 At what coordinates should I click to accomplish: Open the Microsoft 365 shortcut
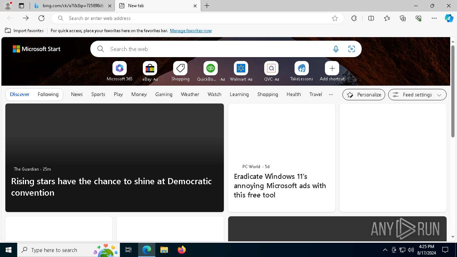[x=120, y=71]
